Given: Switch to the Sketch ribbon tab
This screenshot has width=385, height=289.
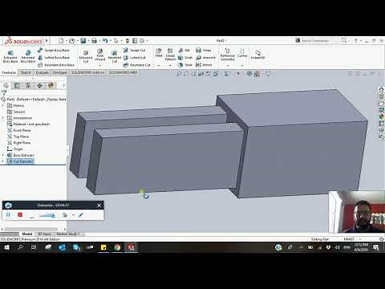Looking at the screenshot, I should pyautogui.click(x=26, y=72).
